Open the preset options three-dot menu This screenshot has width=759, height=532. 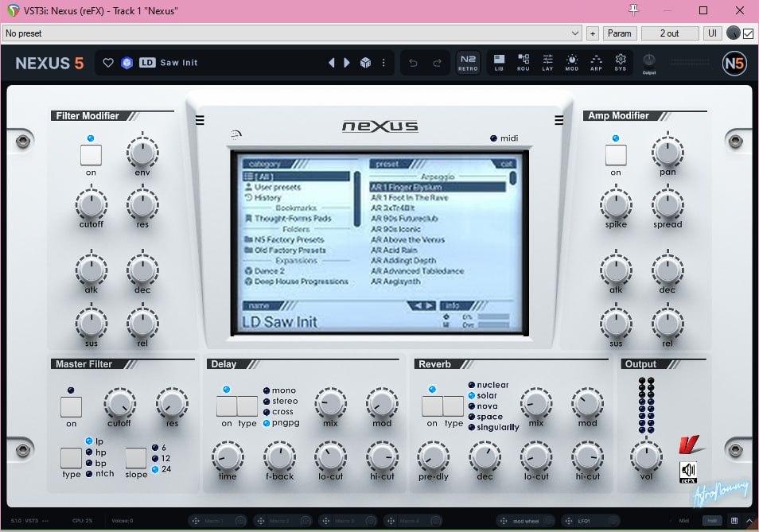[x=383, y=63]
